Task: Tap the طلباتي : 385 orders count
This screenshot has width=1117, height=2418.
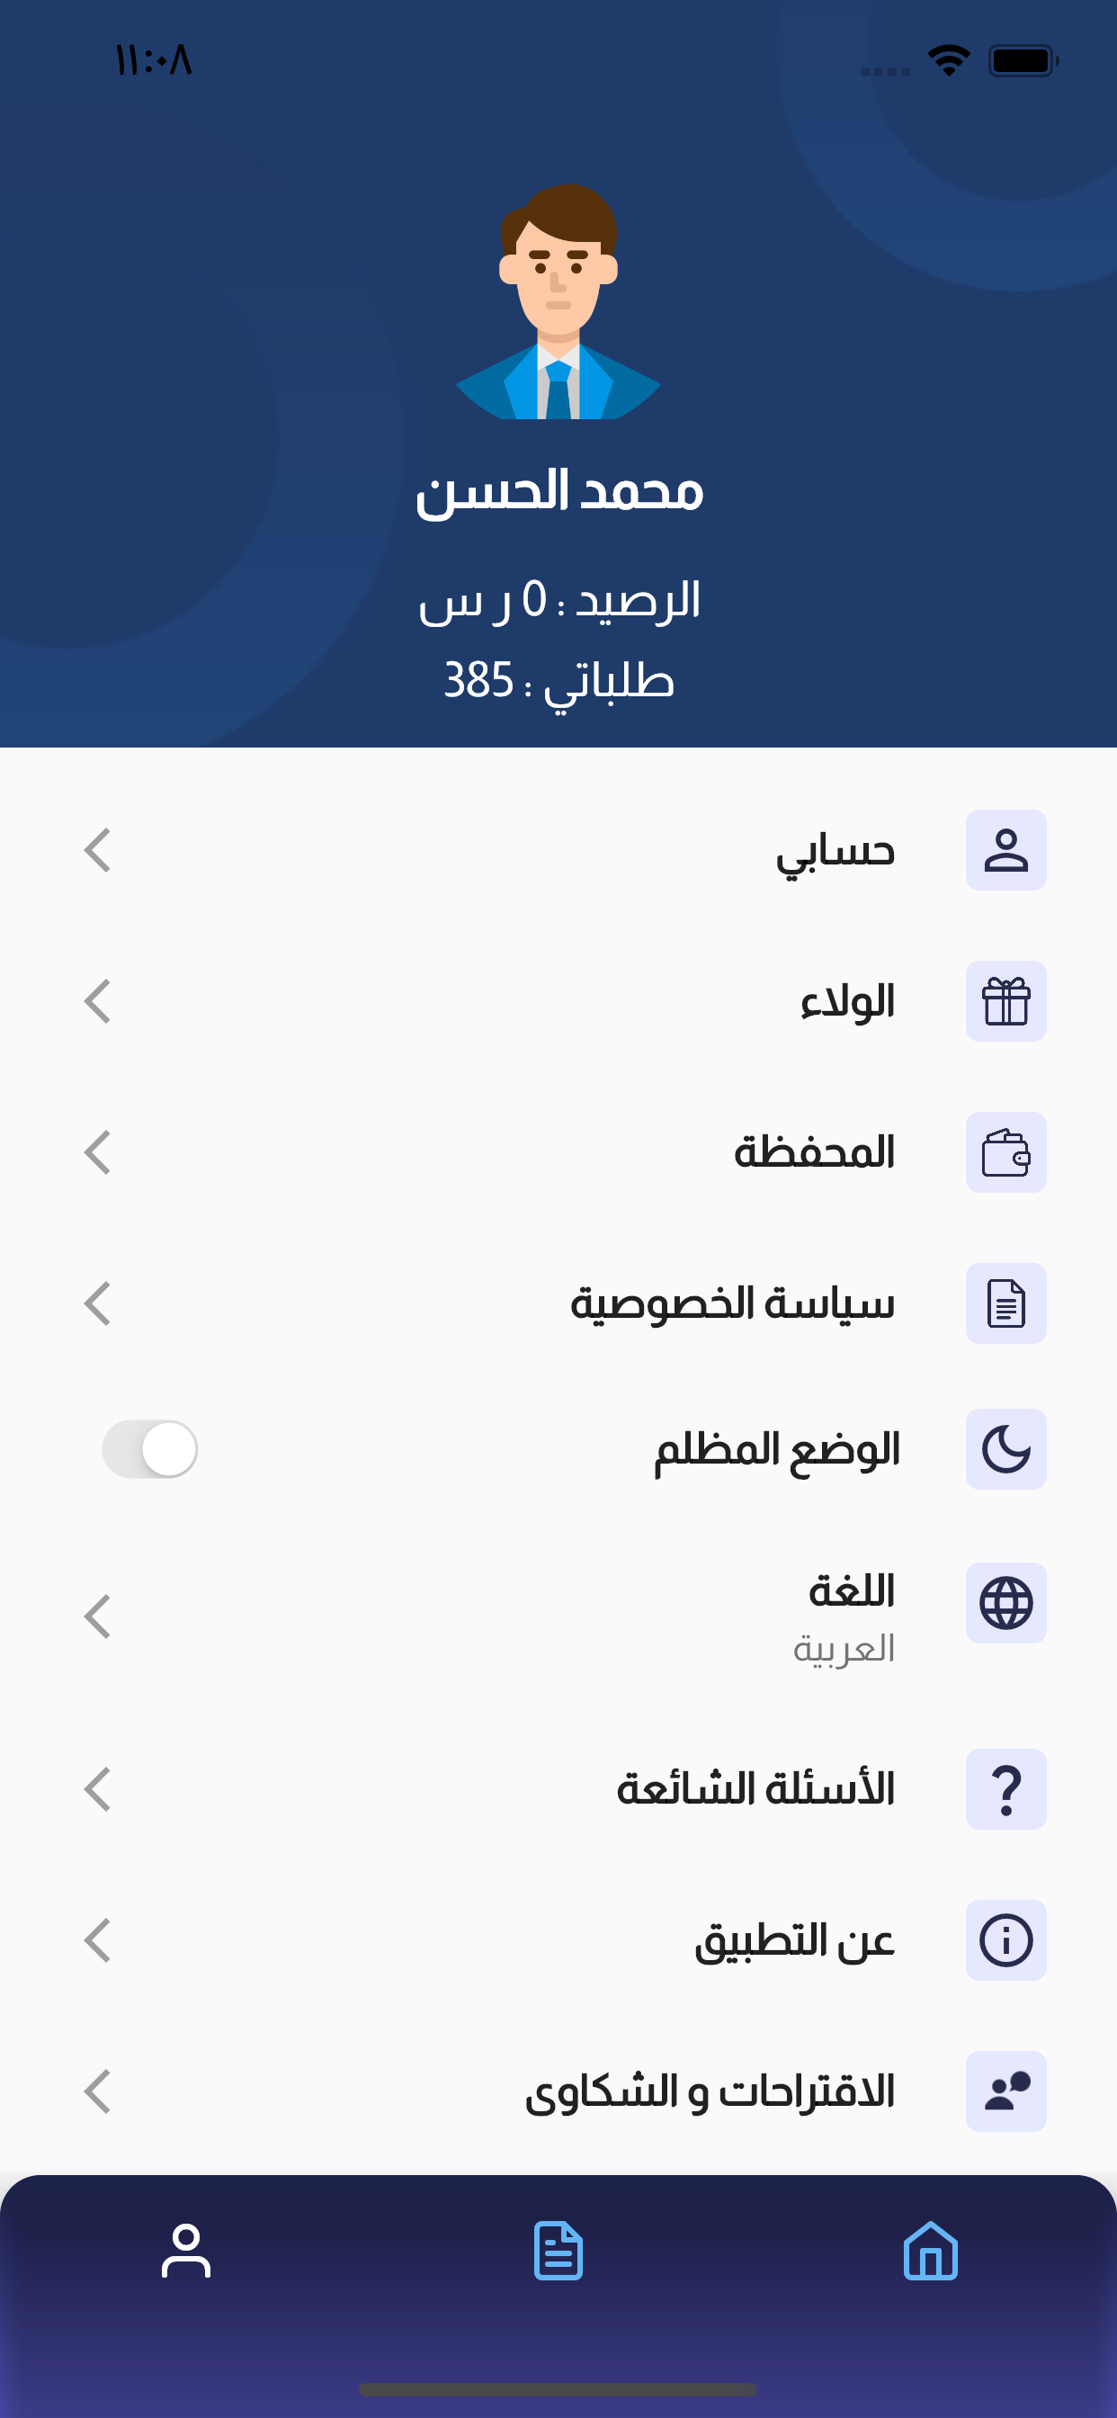Action: coord(558,682)
